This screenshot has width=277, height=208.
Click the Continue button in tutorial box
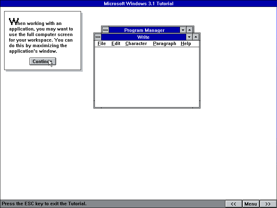coord(43,61)
